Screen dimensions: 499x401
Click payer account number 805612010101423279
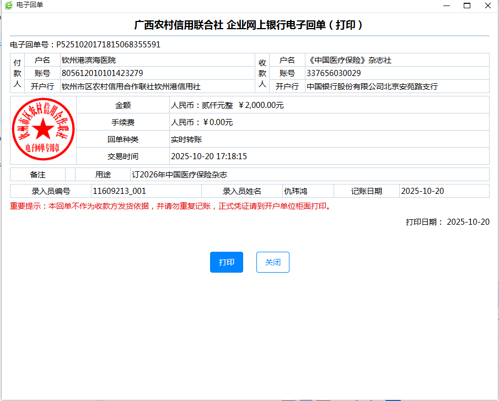pos(102,73)
